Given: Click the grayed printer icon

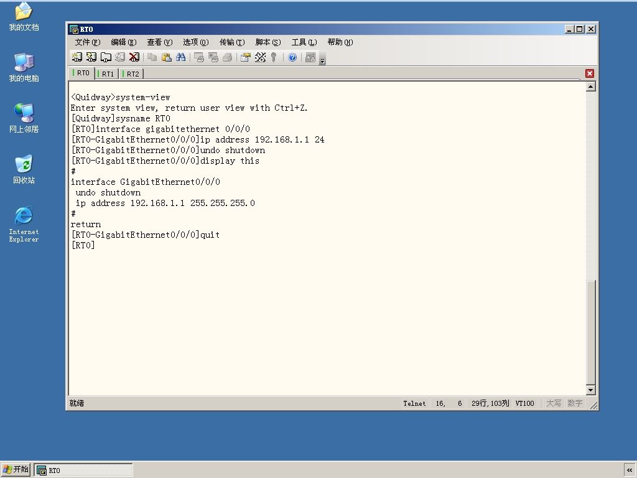Looking at the screenshot, I should coord(228,57).
